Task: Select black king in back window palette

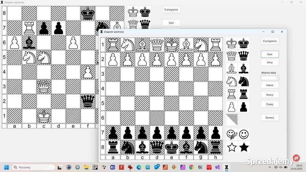Action: (x=145, y=12)
